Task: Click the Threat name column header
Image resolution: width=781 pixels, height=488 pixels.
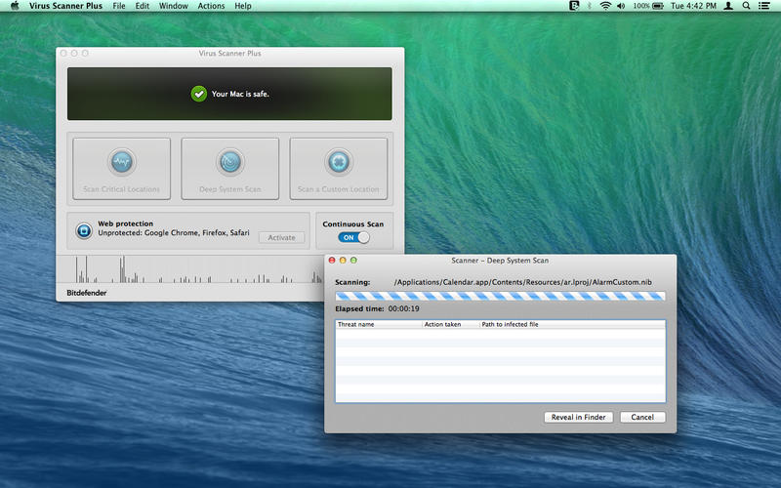Action: pos(378,324)
